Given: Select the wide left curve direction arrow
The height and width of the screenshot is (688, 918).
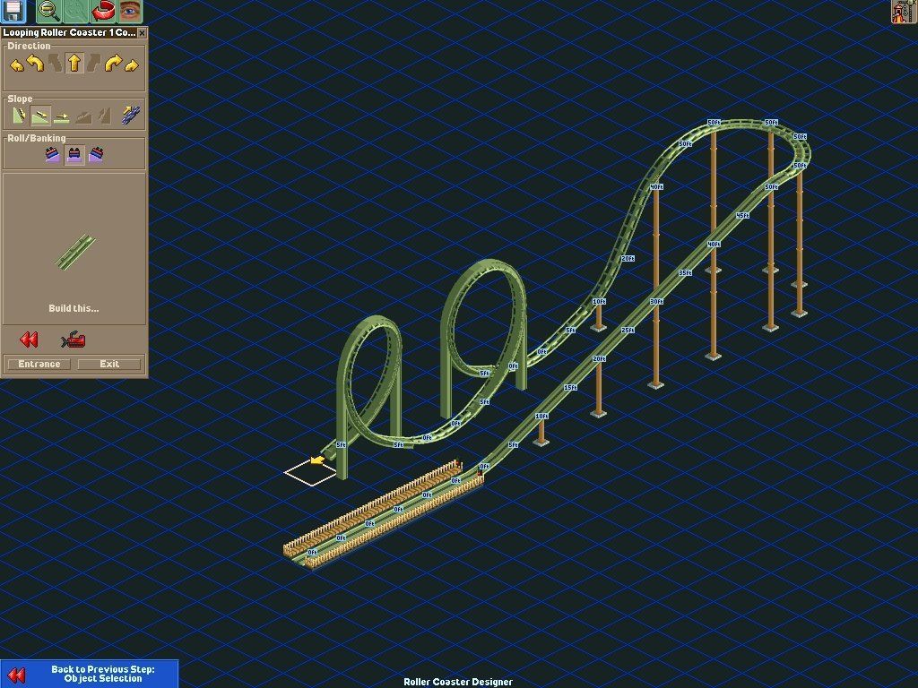Looking at the screenshot, I should 35,64.
